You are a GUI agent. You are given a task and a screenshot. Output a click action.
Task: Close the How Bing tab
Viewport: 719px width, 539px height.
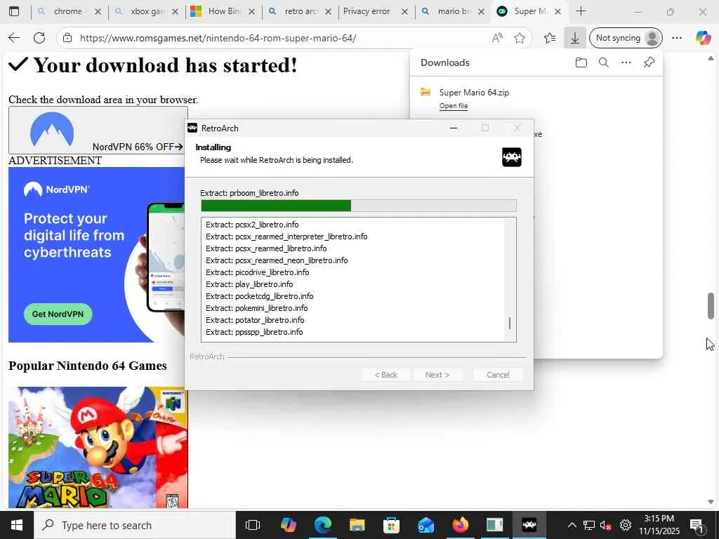coord(251,11)
